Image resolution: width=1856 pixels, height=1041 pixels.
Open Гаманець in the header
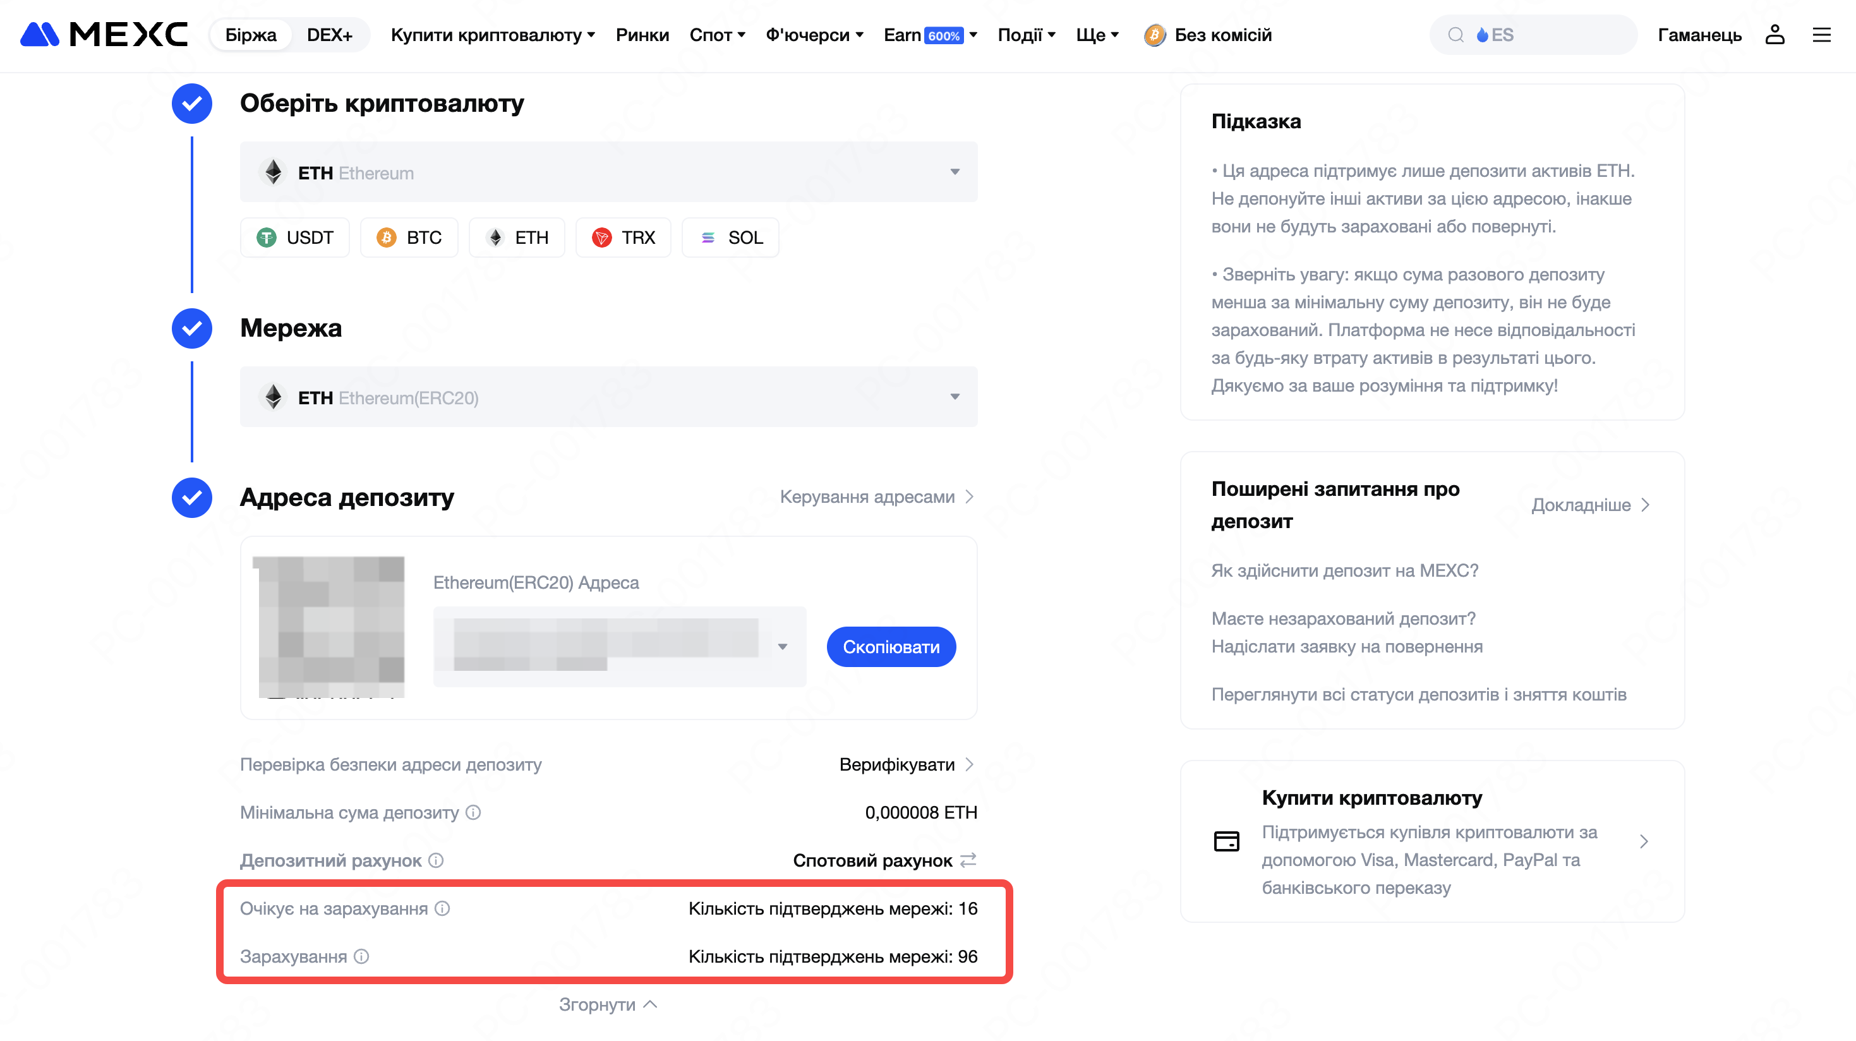tap(1700, 35)
